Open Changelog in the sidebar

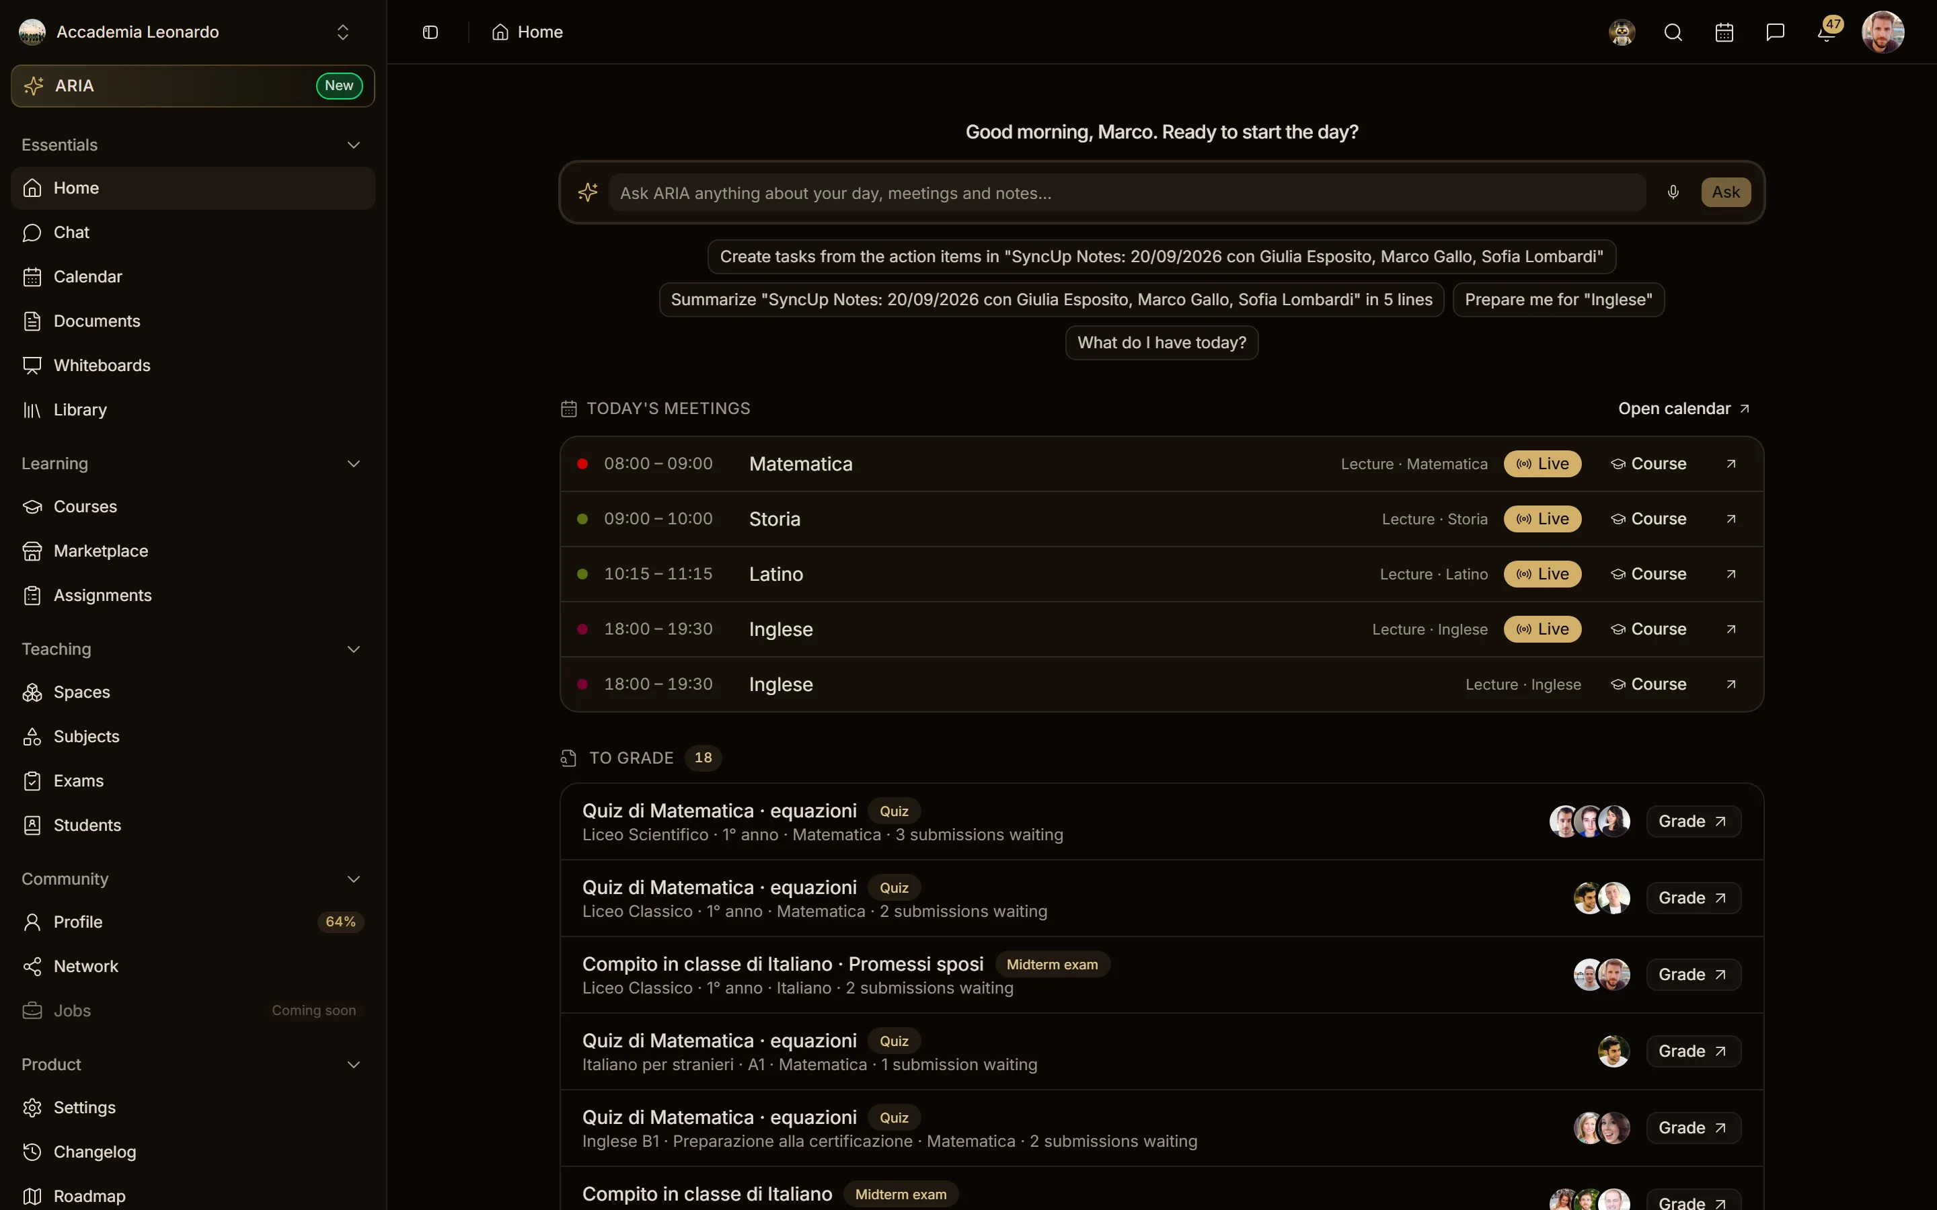(193, 1152)
